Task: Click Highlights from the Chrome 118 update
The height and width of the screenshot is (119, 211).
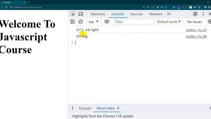Action: pyautogui.click(x=103, y=116)
